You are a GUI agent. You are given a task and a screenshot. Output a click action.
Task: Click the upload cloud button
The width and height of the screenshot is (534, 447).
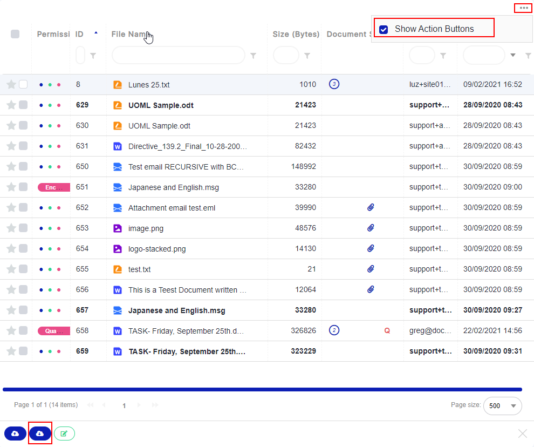(15, 434)
